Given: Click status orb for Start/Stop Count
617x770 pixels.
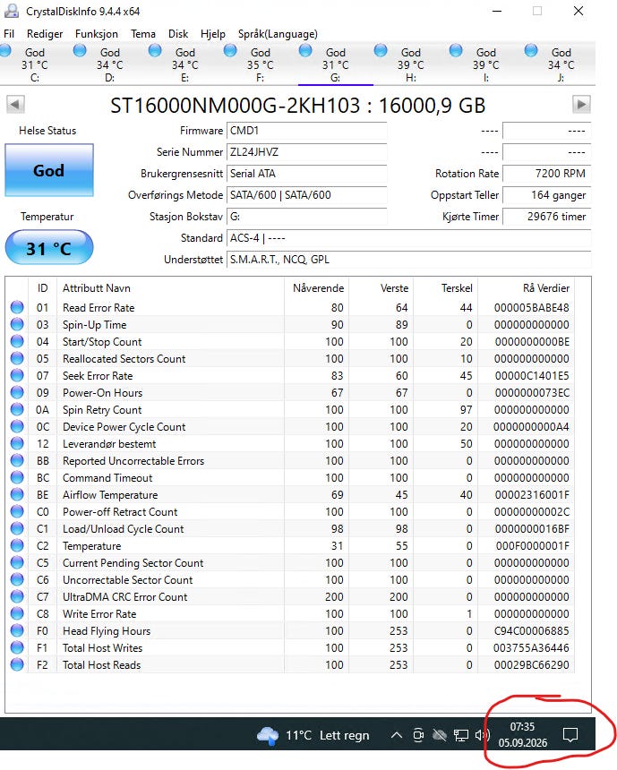Looking at the screenshot, I should tap(17, 342).
